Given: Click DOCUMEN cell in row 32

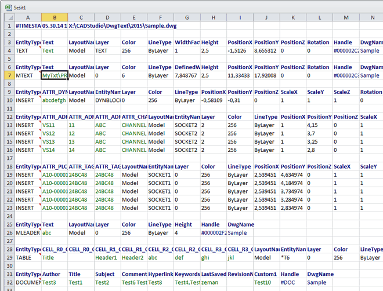Looking at the screenshot, I should pyautogui.click(x=28, y=282).
